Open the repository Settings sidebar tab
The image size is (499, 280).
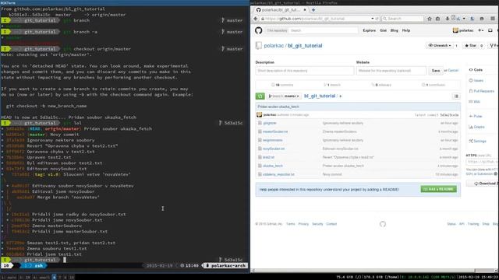point(477,141)
